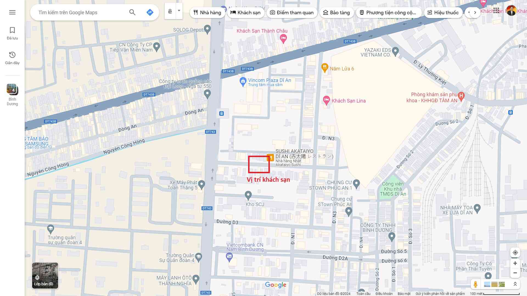527x296 pixels.
Task: Click the search magnifier icon
Action: [x=132, y=12]
